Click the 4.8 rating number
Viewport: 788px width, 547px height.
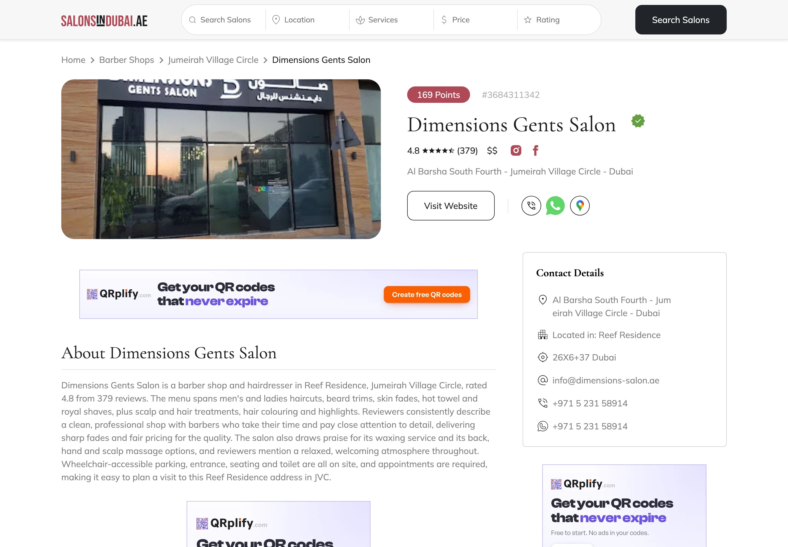pyautogui.click(x=413, y=150)
